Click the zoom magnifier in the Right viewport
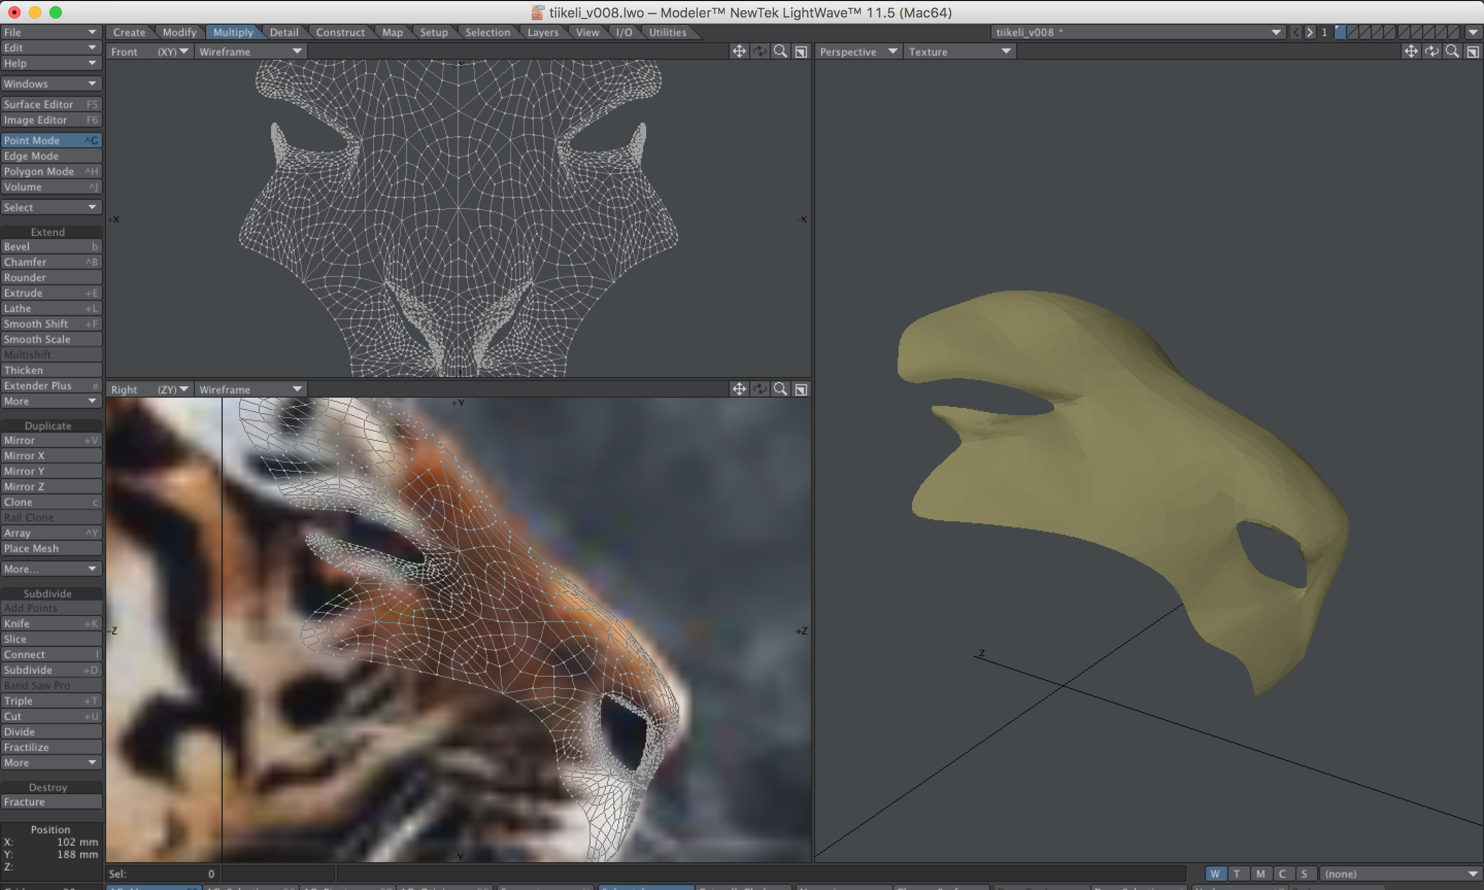This screenshot has width=1484, height=890. [781, 389]
